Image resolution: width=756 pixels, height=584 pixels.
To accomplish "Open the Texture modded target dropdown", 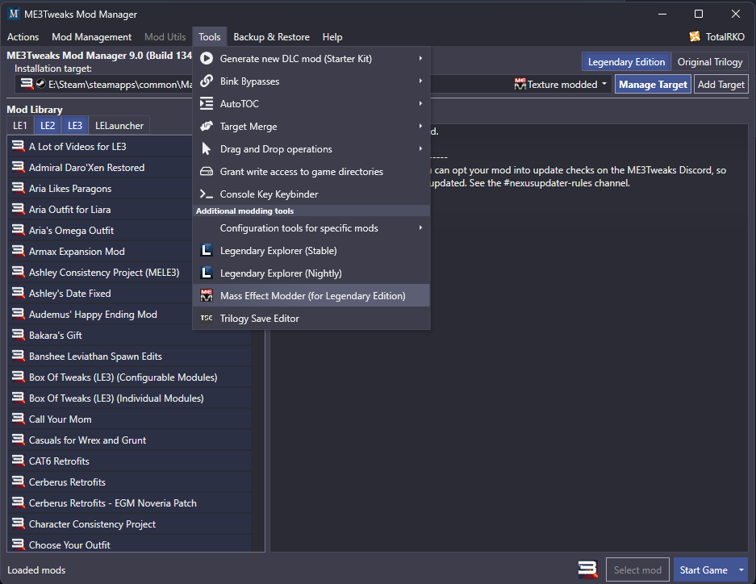I will (561, 85).
